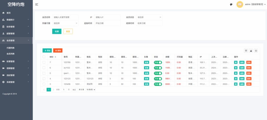Open the 10 条/页 page size selector
Screen dimensions: 267x120
90,90
